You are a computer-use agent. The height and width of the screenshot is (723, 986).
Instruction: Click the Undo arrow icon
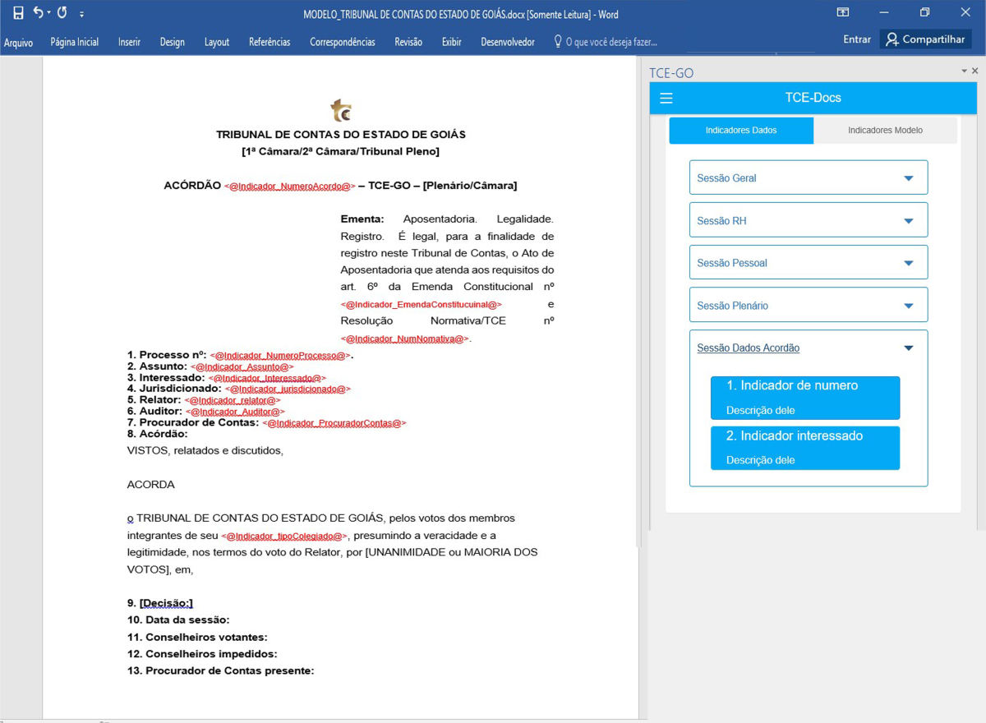(x=38, y=13)
